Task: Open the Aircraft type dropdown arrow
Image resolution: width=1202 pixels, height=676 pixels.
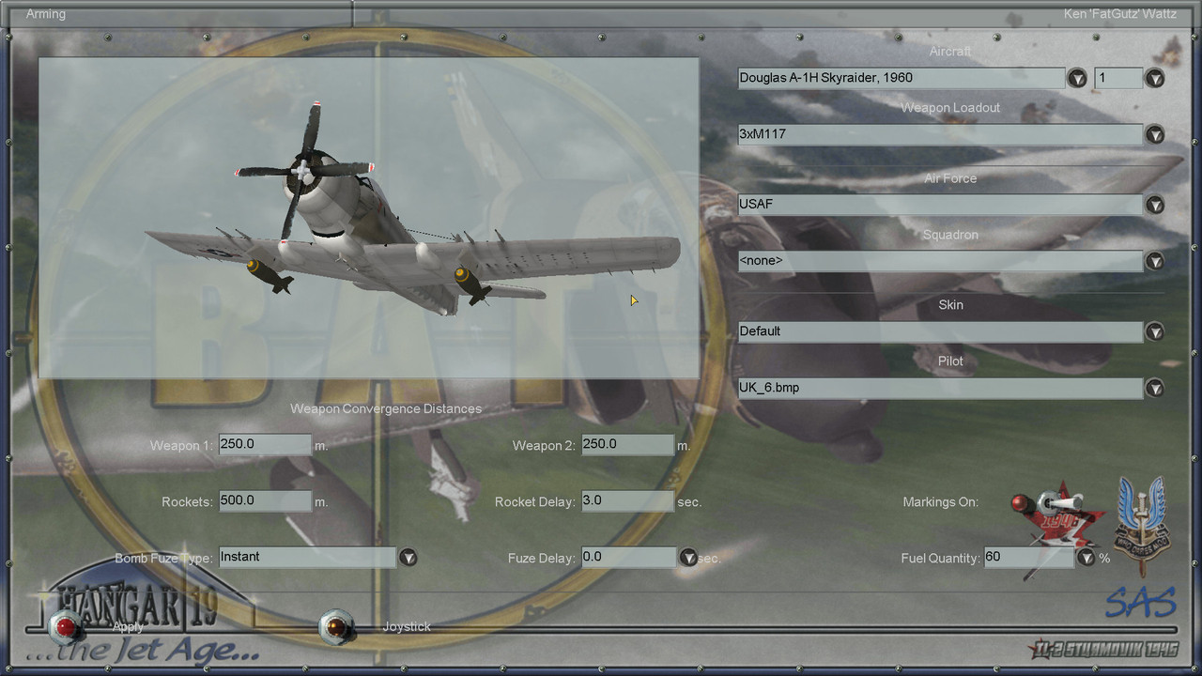Action: pos(1077,78)
